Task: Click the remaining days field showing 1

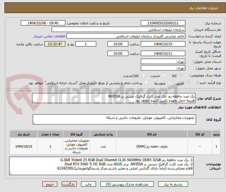Action: (x=86, y=44)
